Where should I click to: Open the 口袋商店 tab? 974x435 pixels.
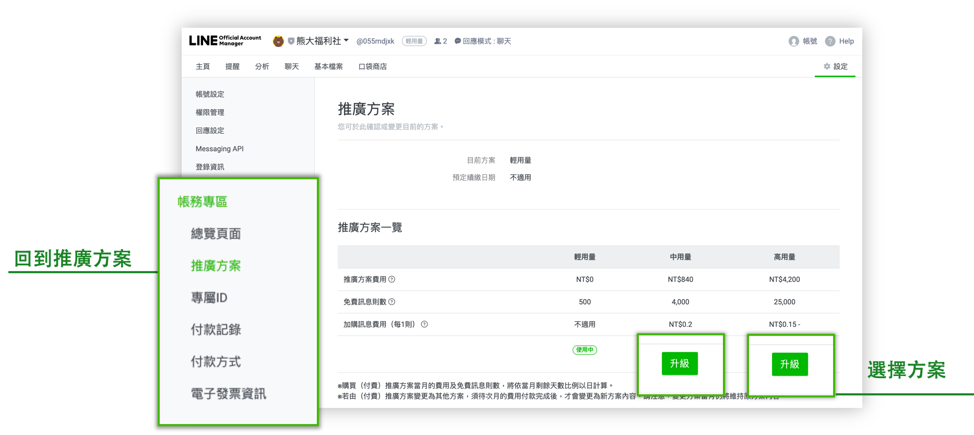pyautogui.click(x=373, y=66)
